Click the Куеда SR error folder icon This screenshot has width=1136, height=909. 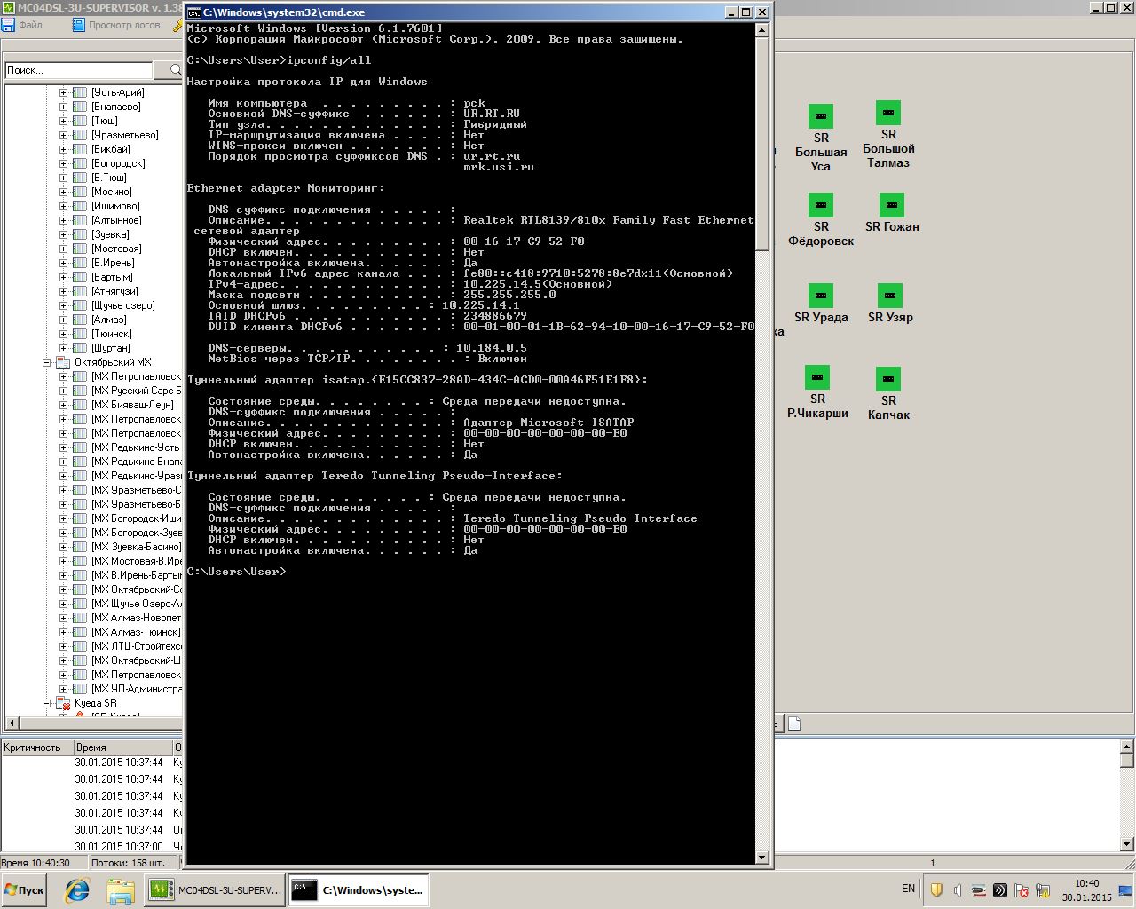(63, 703)
